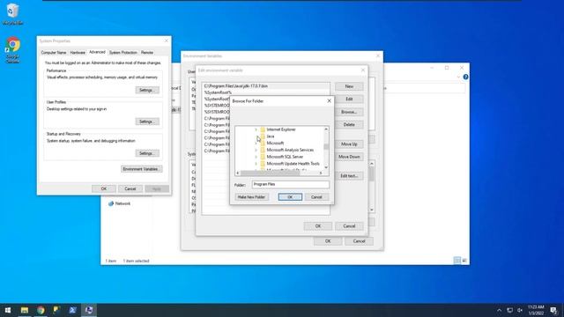The width and height of the screenshot is (564, 317).
Task: Open the System Protection tab
Action: tap(123, 53)
